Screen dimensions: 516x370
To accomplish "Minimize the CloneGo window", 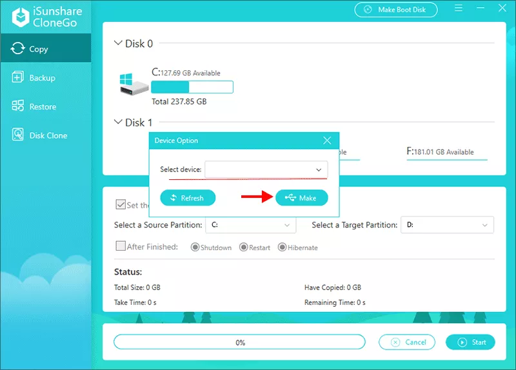I will coord(481,8).
